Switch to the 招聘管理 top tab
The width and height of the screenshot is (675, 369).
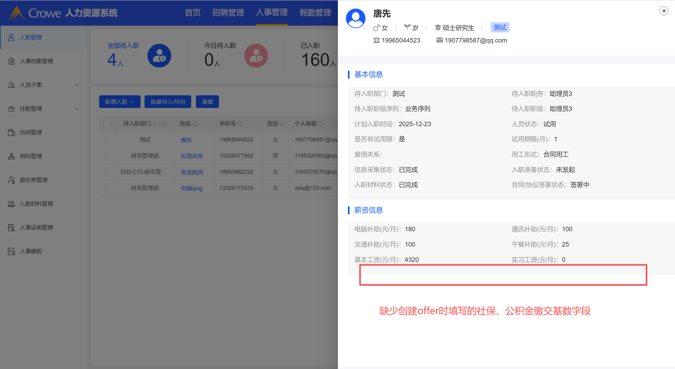pos(228,13)
